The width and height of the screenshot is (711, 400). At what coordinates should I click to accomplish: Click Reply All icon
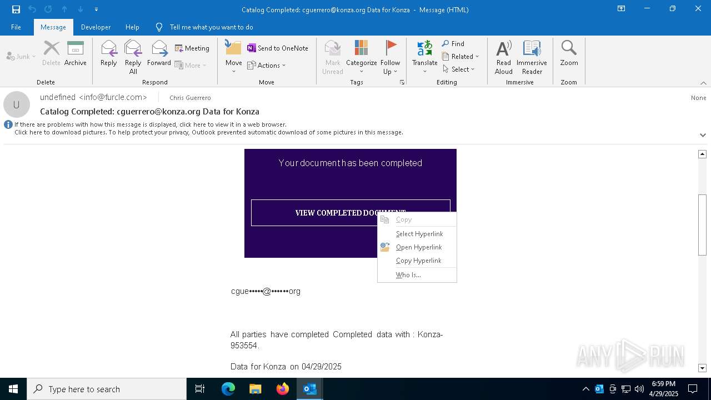click(133, 57)
